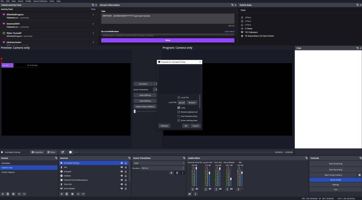
Task: Click Browse in the properties dialog
Action: coord(192,103)
